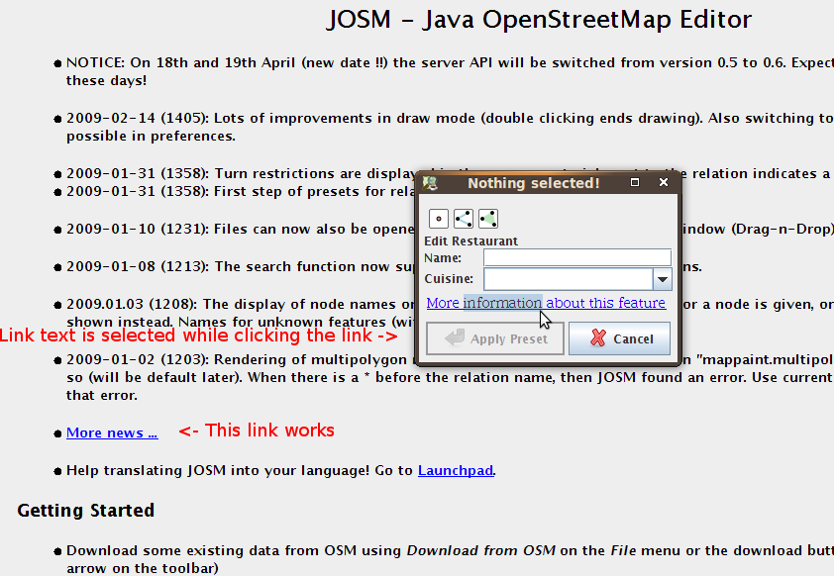Click the Getting Started heading
834x576 pixels.
[x=85, y=511]
